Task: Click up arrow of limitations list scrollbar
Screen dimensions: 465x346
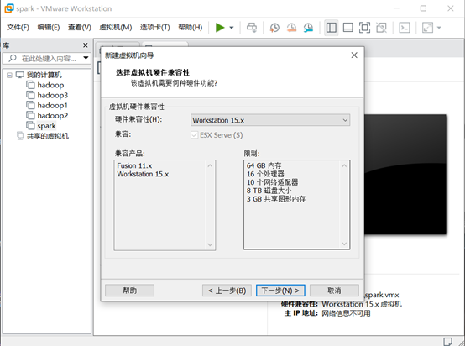Action: 344,165
